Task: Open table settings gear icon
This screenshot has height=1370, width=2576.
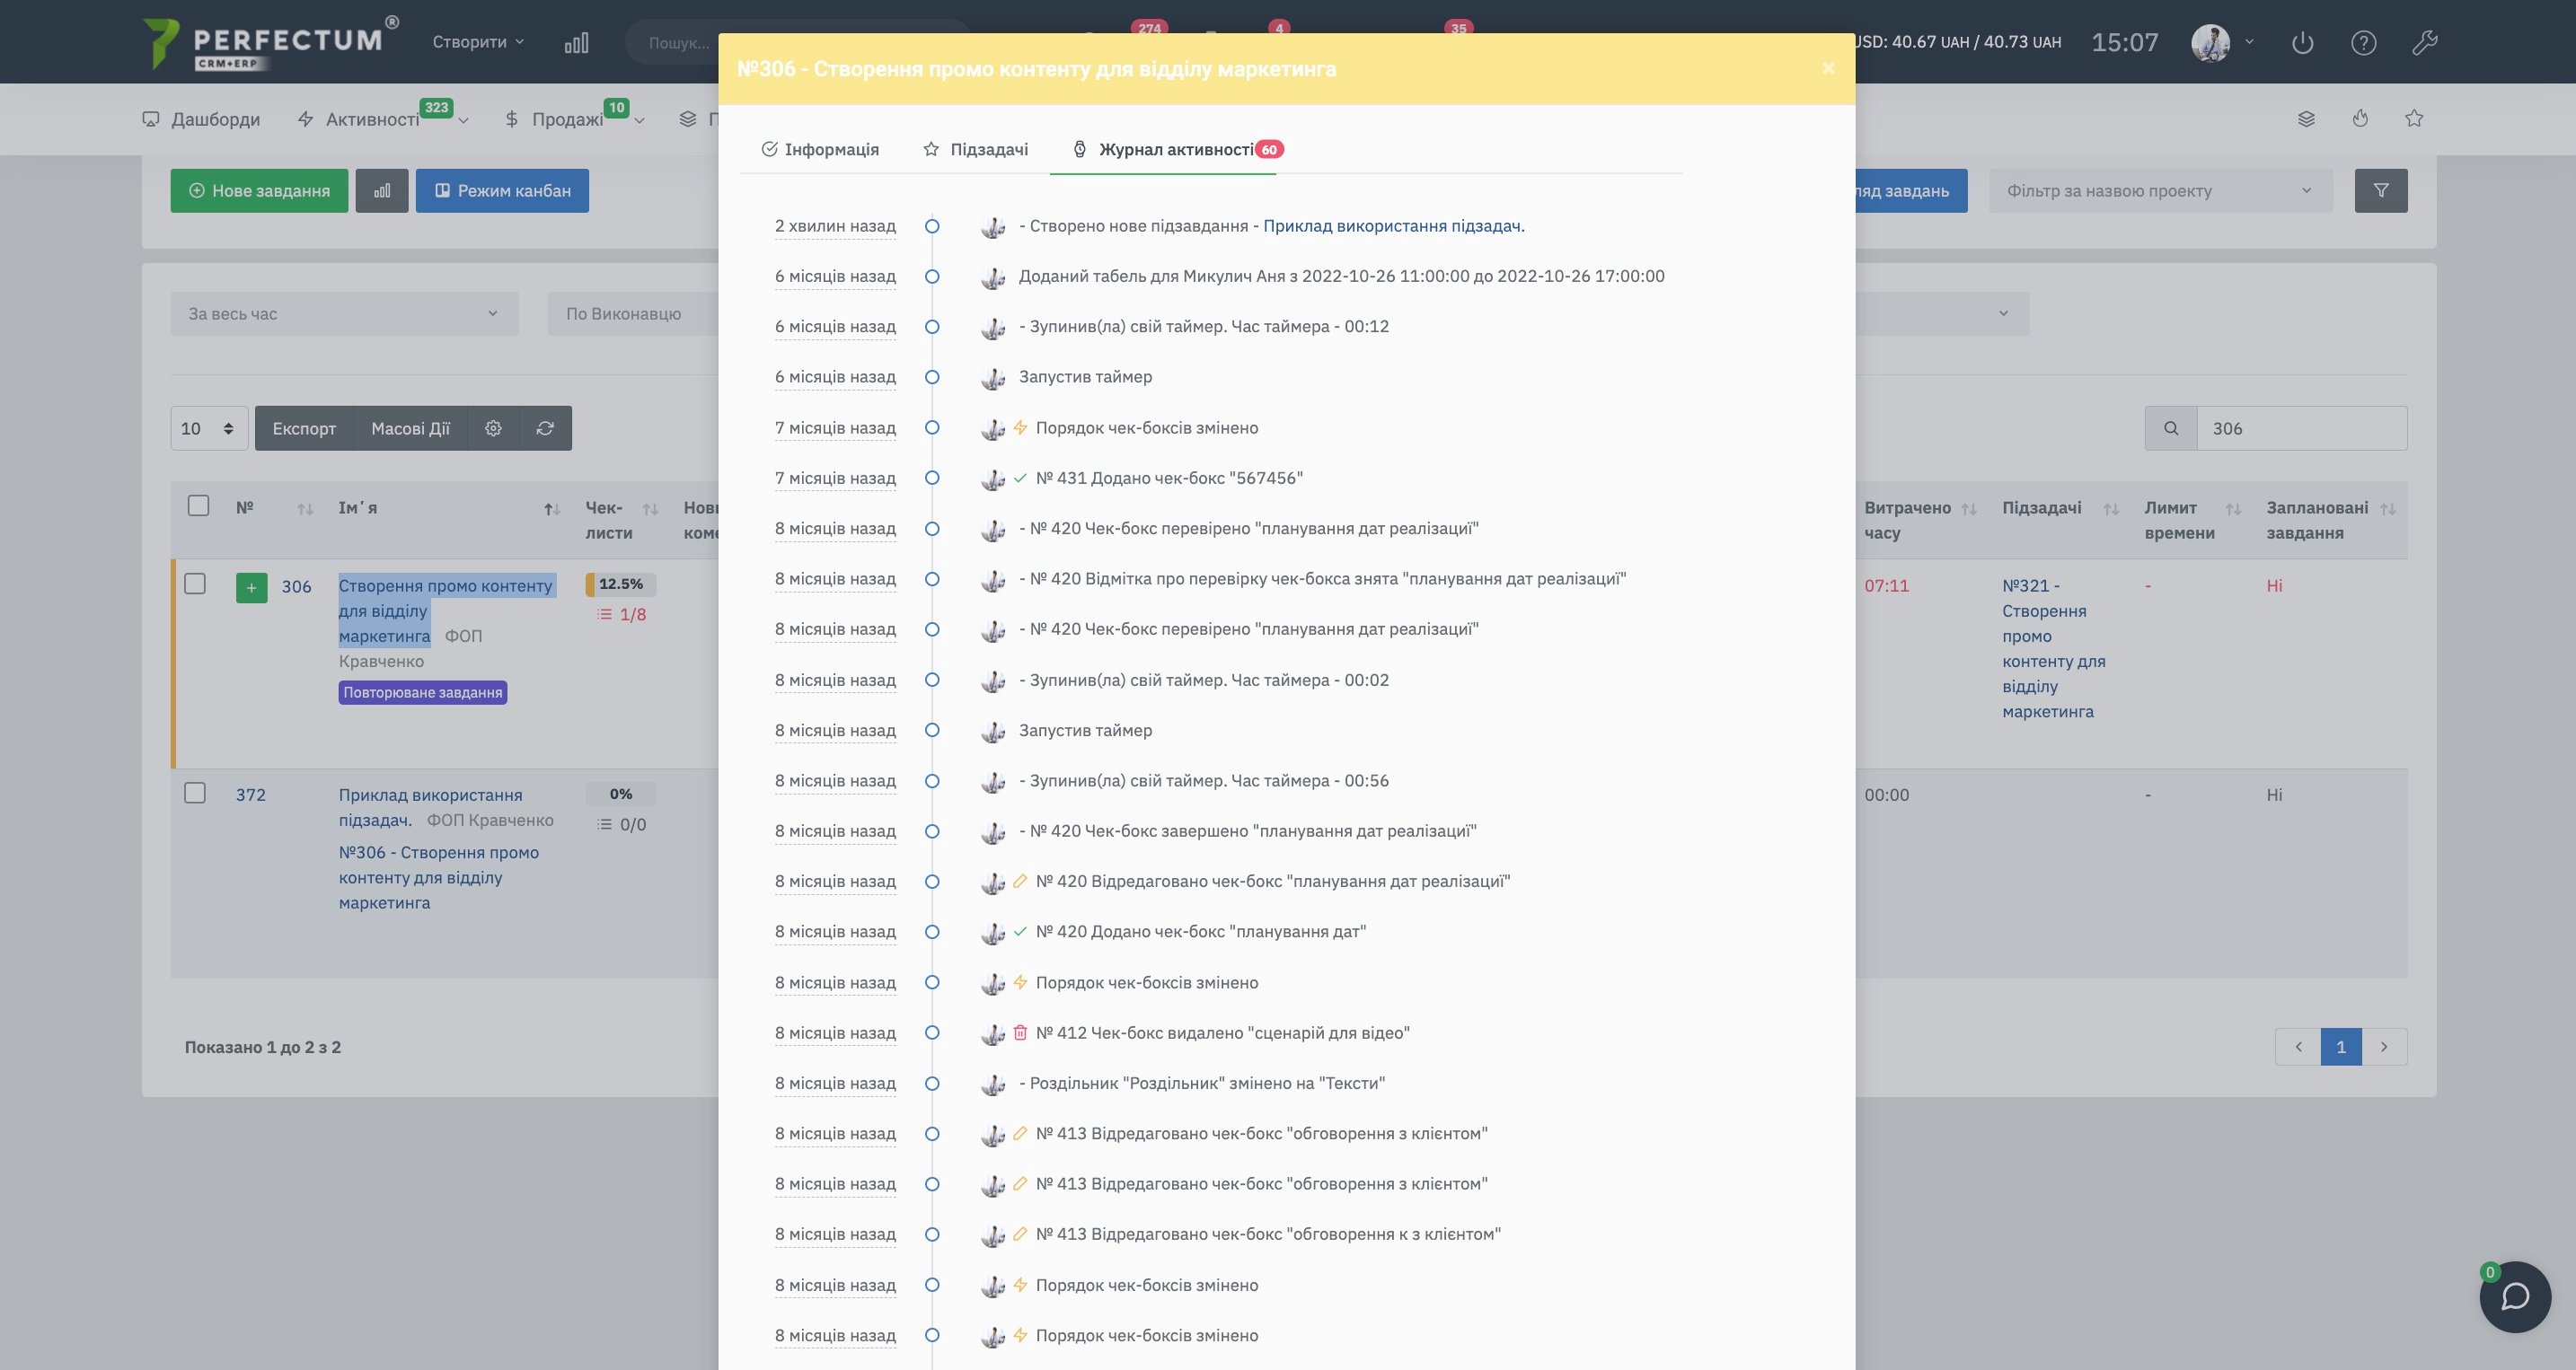Action: (x=493, y=427)
